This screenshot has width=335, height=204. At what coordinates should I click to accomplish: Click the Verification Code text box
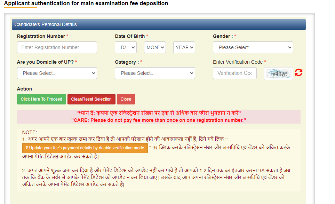(x=235, y=73)
